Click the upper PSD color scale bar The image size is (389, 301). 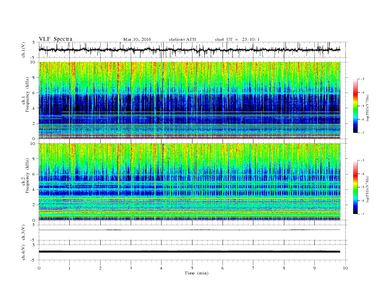click(356, 106)
